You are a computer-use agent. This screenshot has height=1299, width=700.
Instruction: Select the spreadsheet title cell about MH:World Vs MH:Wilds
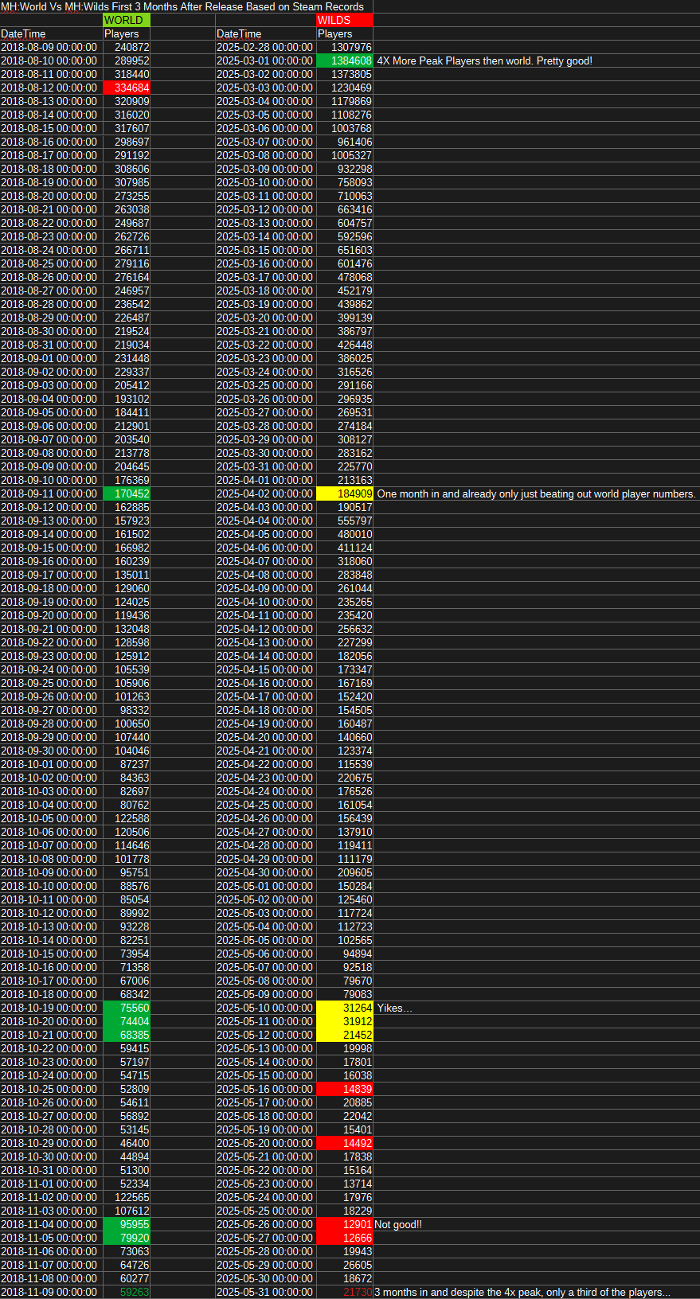click(182, 6)
